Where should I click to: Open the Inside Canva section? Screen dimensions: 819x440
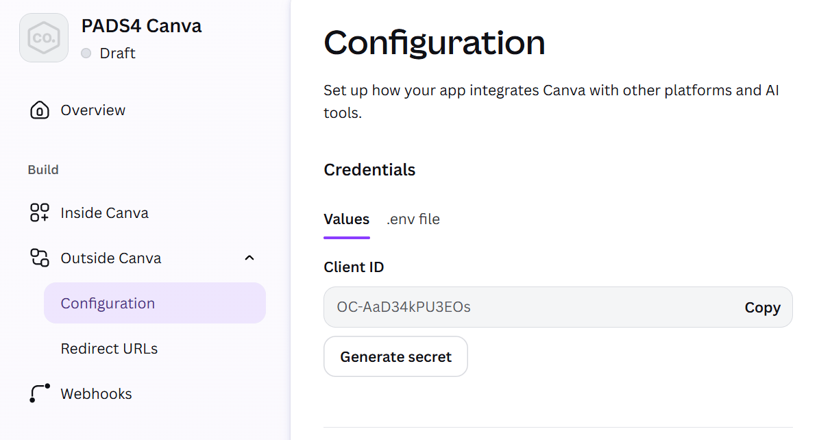(x=104, y=212)
